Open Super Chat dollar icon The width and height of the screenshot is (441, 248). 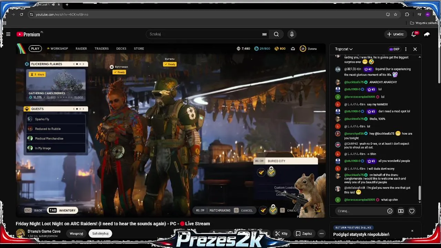401,211
